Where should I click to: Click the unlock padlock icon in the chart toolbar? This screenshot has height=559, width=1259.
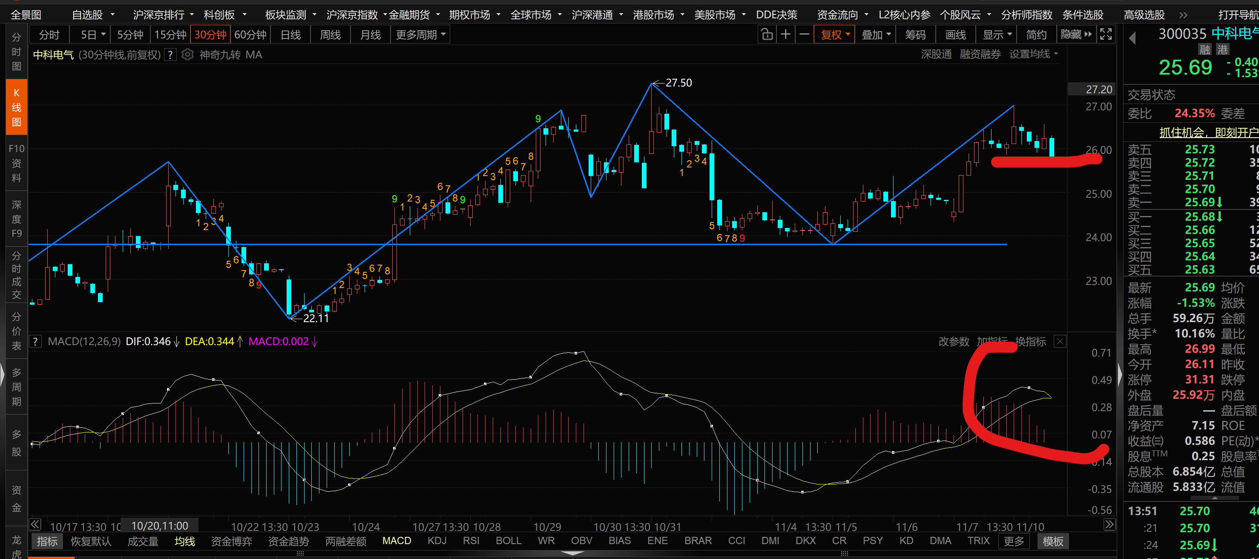[767, 35]
